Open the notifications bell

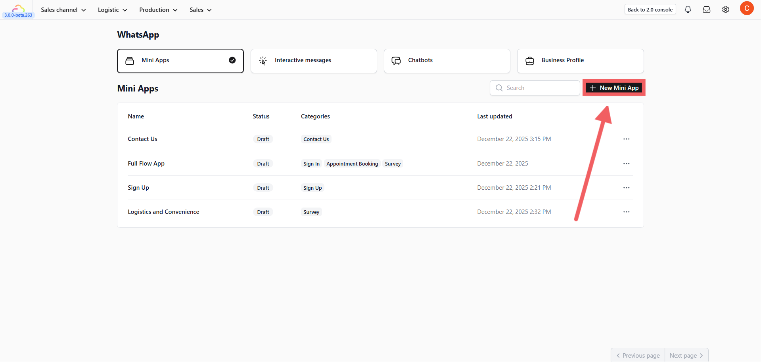pos(688,10)
